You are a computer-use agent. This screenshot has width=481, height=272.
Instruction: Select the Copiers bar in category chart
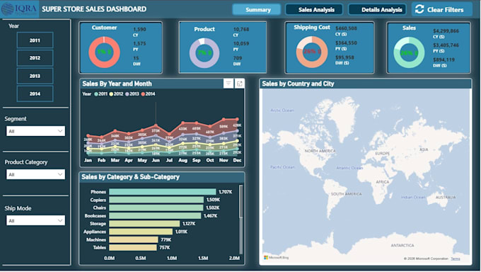coord(156,200)
